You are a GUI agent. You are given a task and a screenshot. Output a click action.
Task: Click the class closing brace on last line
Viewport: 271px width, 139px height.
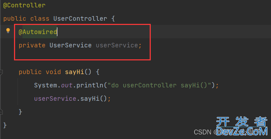[x=5, y=125]
